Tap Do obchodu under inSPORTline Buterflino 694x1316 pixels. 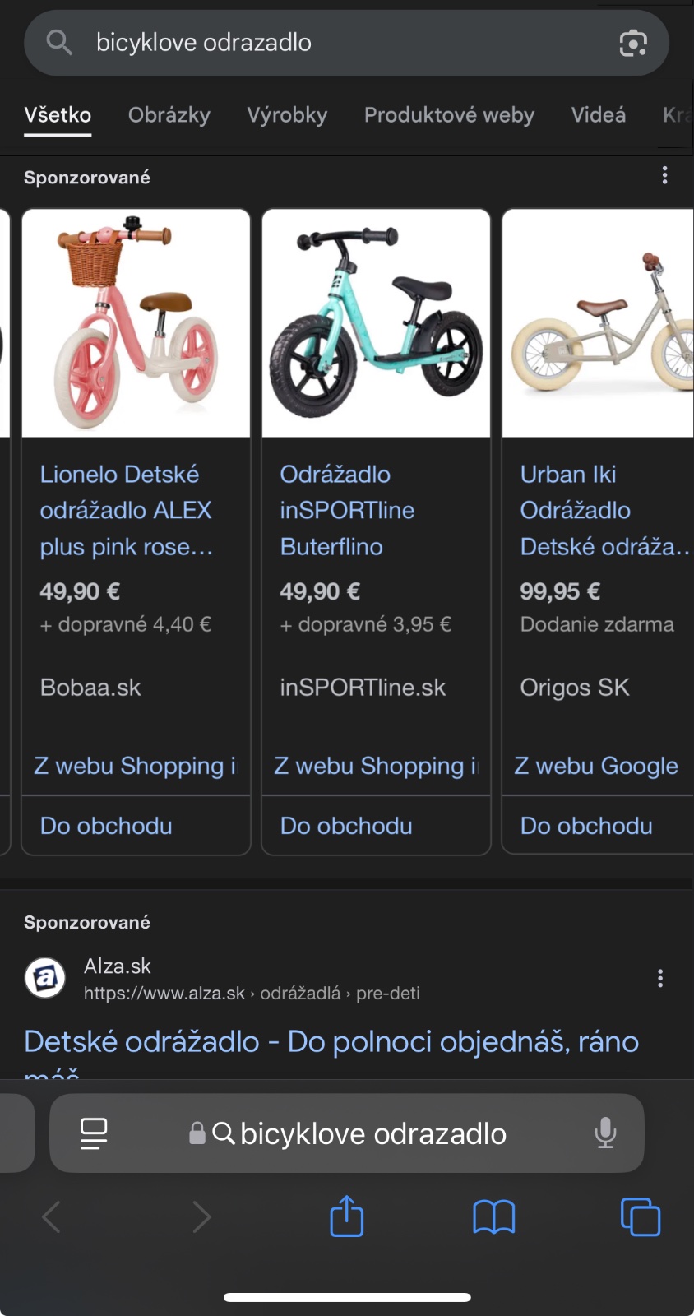(x=346, y=826)
